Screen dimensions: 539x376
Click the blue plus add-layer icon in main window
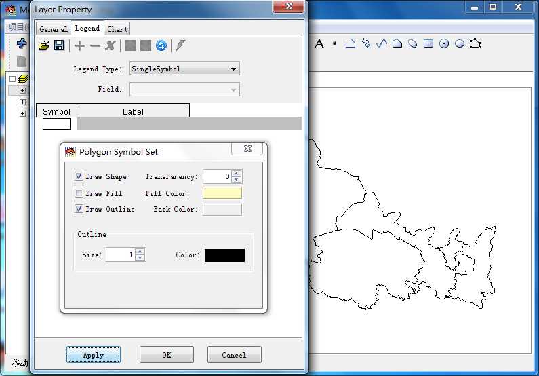click(x=22, y=43)
